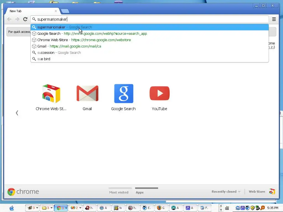Open a new tab with the small tab button
Image resolution: width=283 pixels, height=212 pixels.
65,11
